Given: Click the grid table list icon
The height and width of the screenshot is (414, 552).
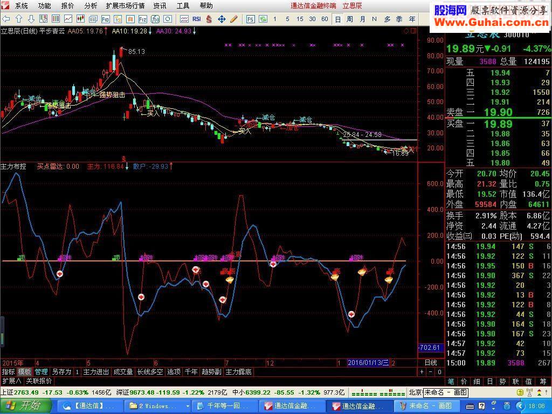Looking at the screenshot, I should coord(56,19).
